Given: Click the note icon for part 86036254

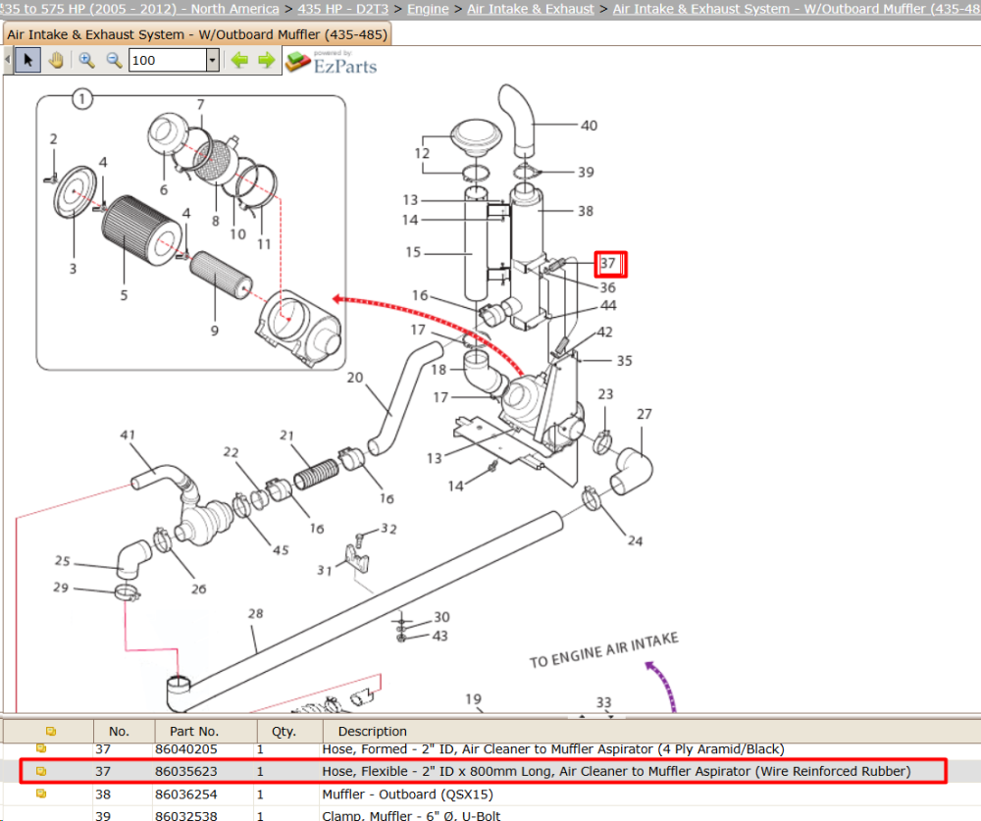Looking at the screenshot, I should 41,795.
